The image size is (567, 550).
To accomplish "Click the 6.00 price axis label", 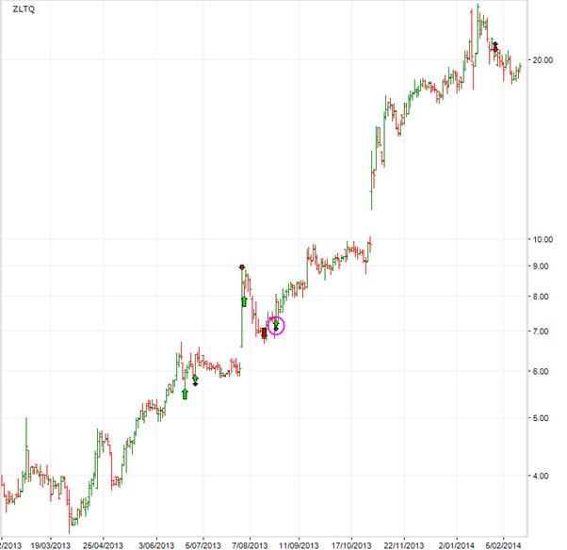I will (541, 371).
